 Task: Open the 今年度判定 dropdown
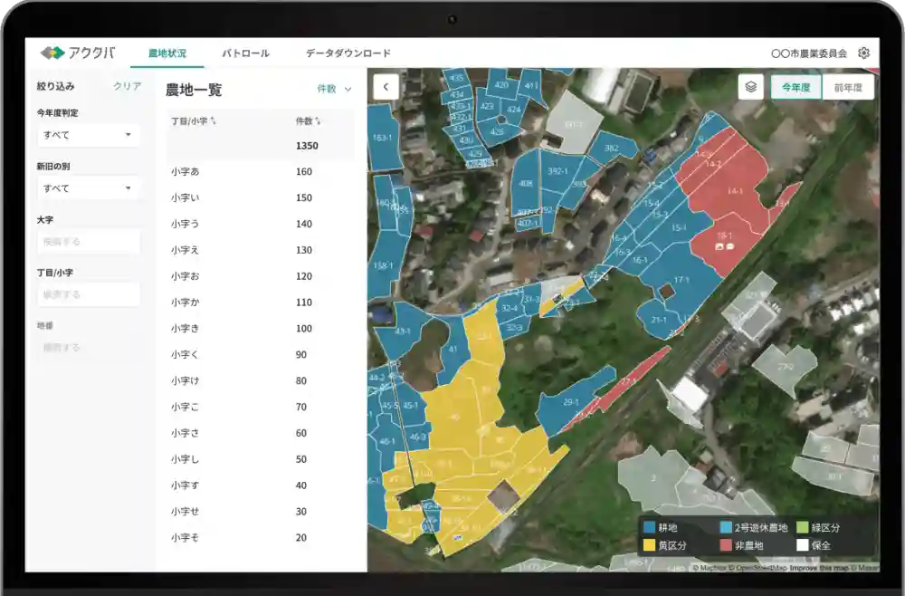point(88,135)
